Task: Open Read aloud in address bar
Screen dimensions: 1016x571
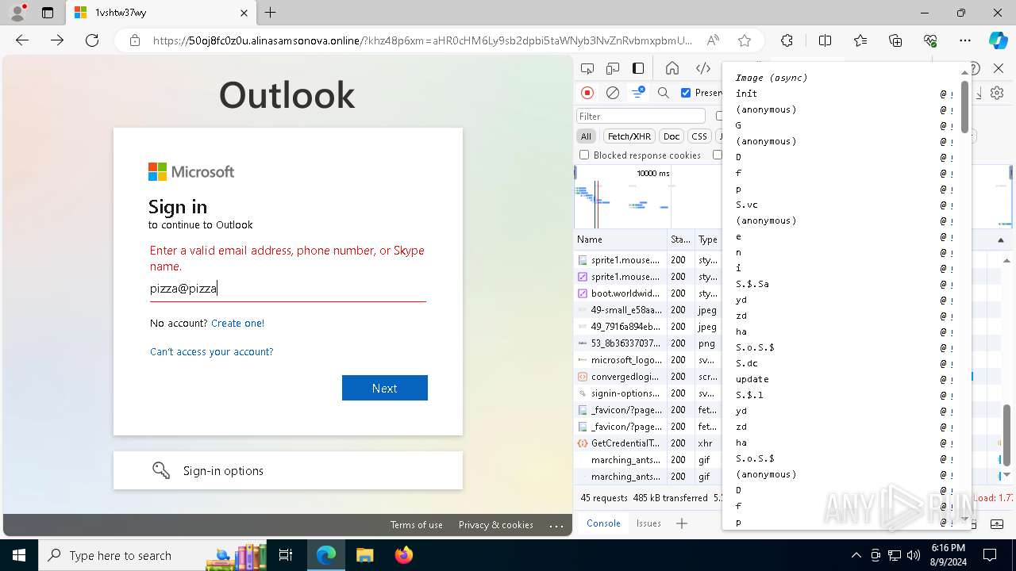Action: click(713, 40)
